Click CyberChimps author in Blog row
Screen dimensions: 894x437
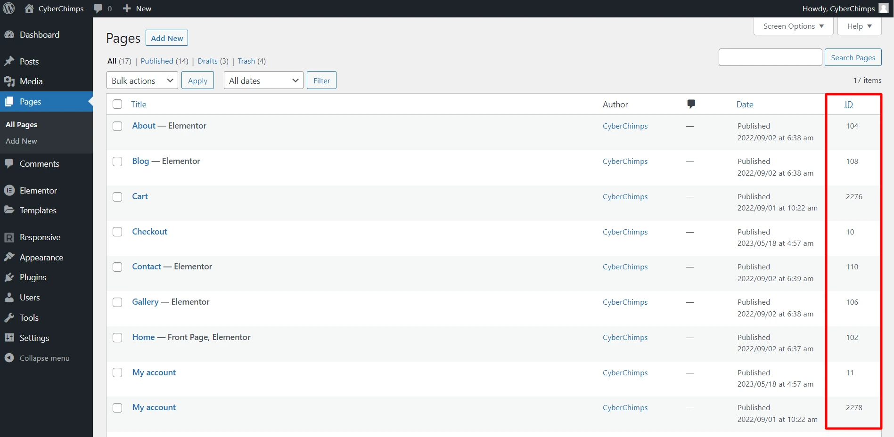point(625,161)
